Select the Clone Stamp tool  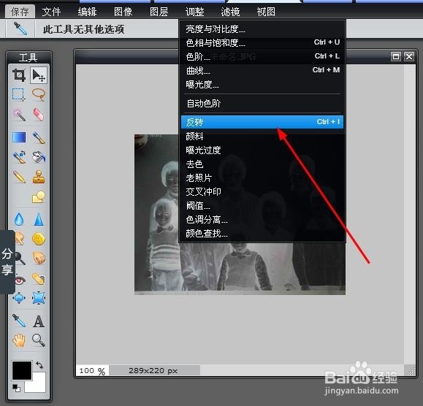click(x=39, y=177)
